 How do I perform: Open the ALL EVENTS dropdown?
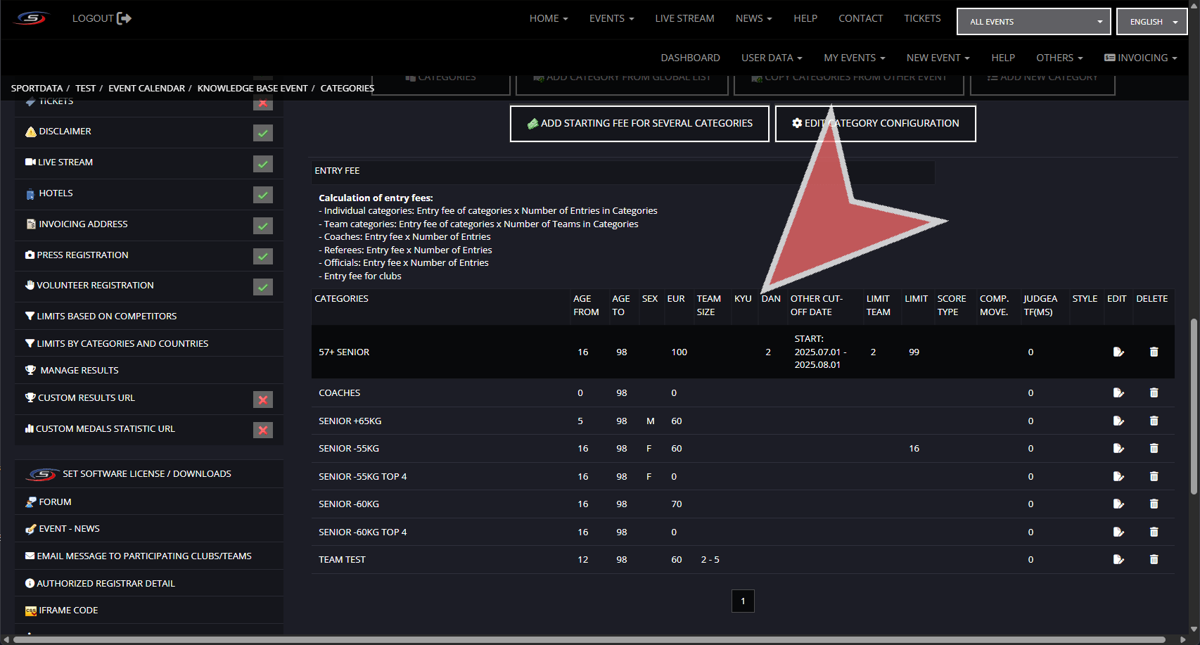click(x=1033, y=22)
